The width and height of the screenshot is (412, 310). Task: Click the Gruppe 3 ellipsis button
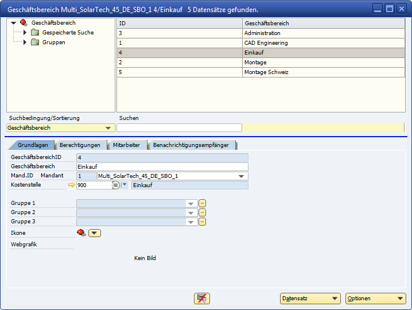point(202,222)
